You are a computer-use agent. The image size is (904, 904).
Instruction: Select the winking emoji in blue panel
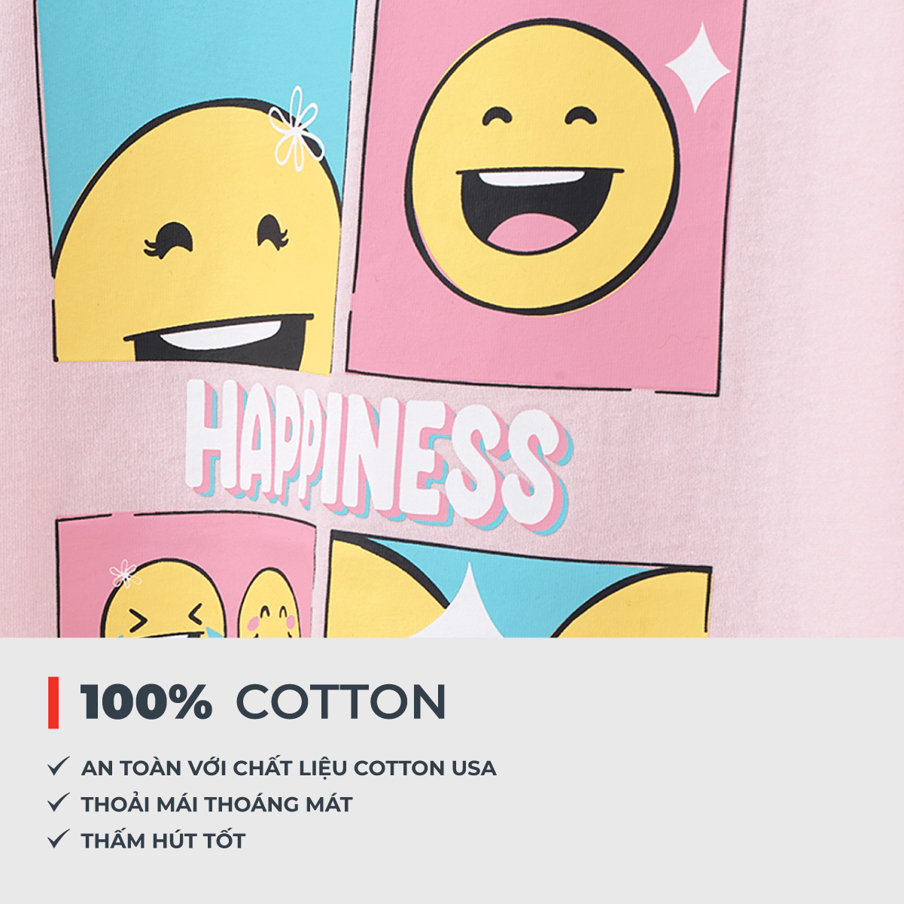(x=199, y=239)
